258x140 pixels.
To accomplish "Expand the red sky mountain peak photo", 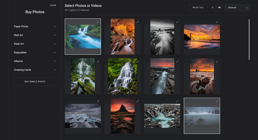I will tap(138, 101).
